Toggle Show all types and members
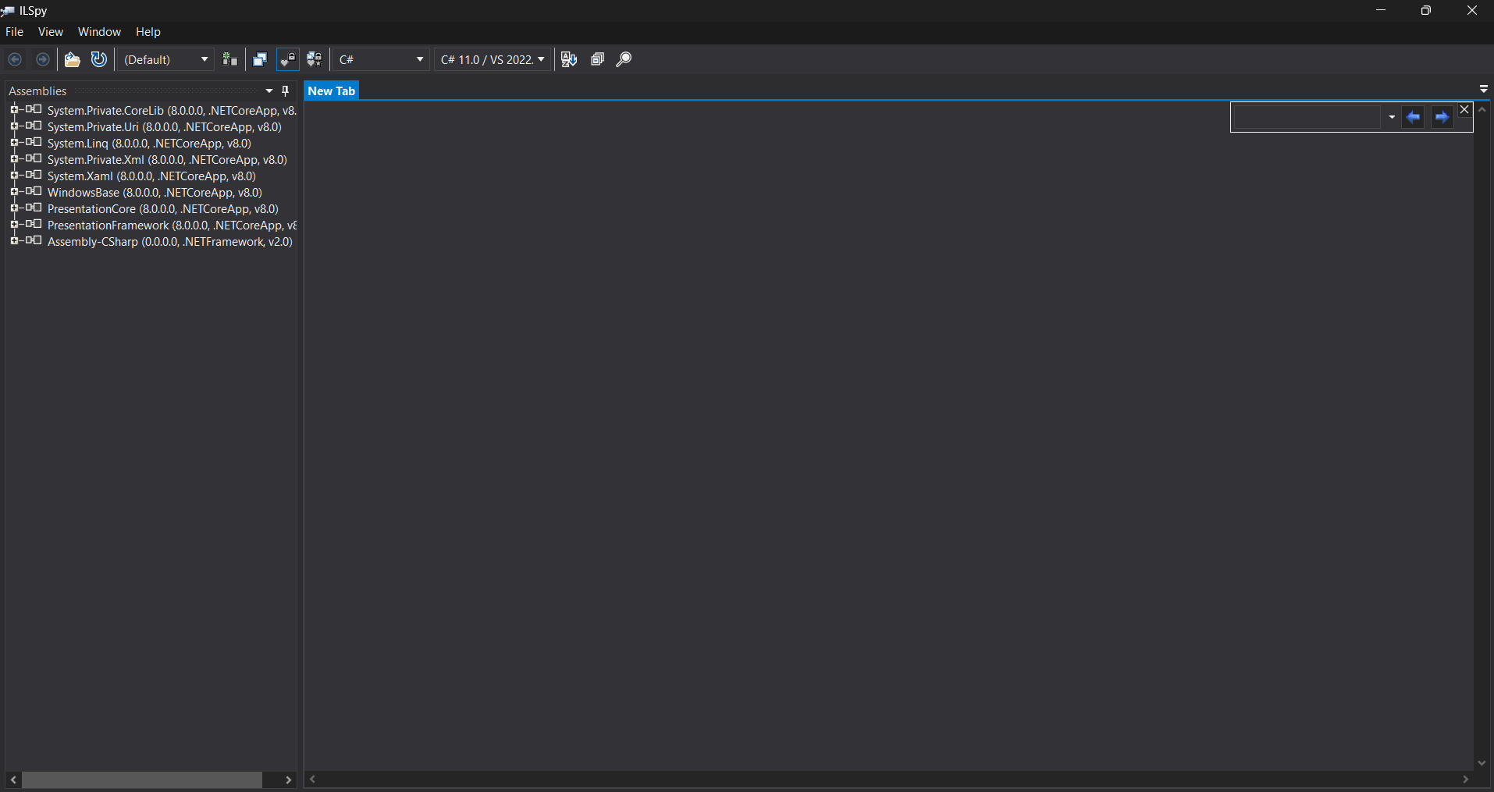 pyautogui.click(x=315, y=59)
